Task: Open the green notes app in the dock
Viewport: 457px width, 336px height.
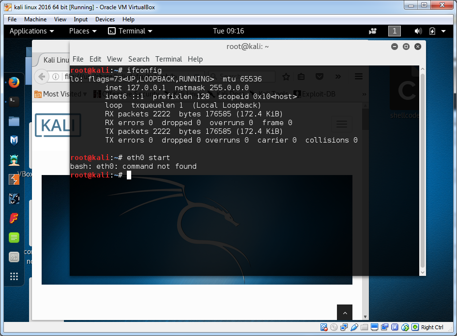Action: 14,238
